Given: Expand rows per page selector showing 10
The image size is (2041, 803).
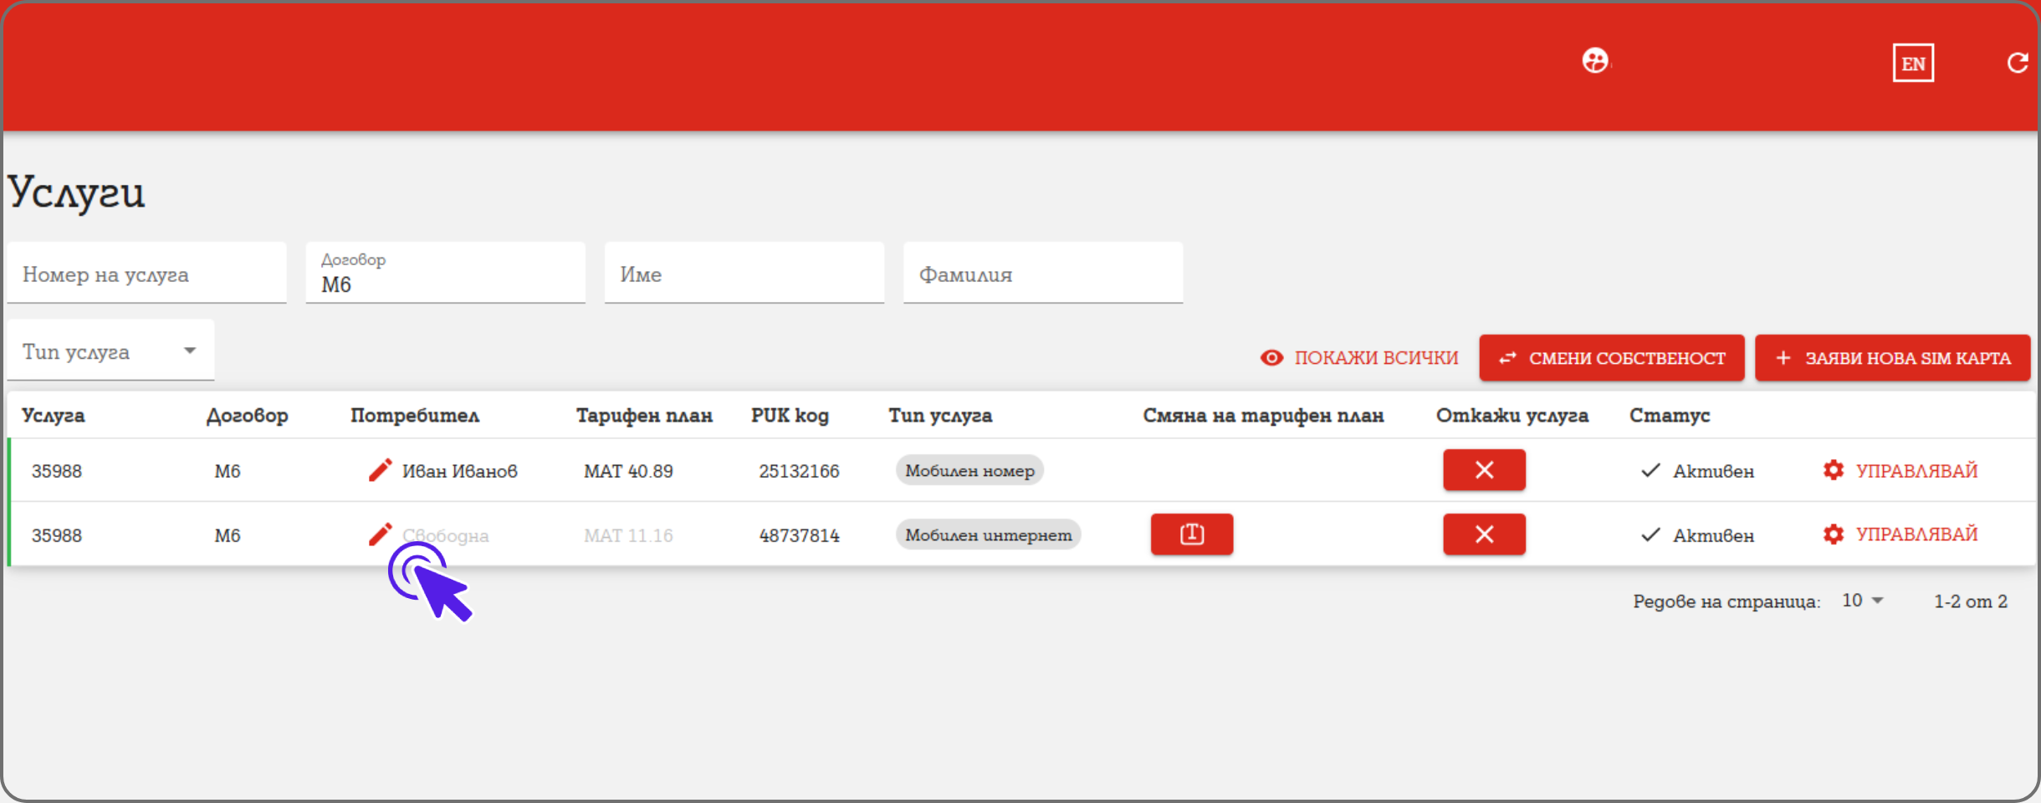Looking at the screenshot, I should 1862,601.
